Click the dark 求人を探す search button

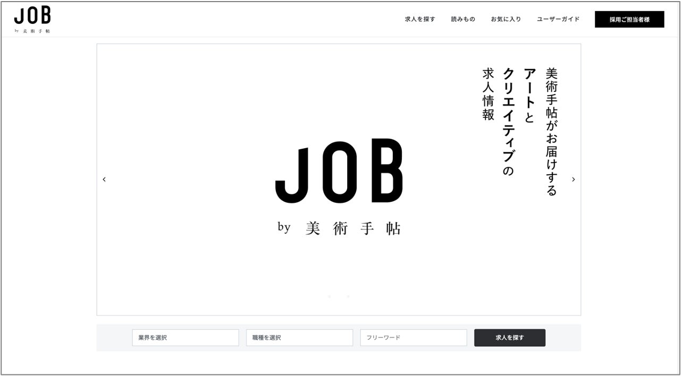click(x=510, y=338)
